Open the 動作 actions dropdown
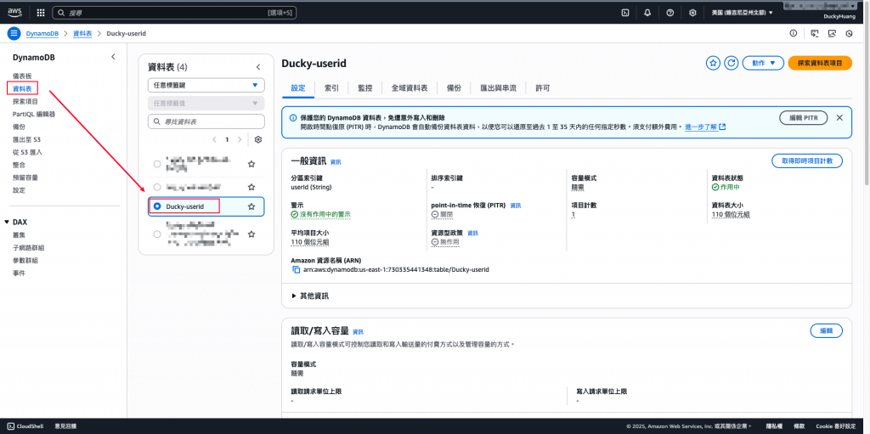The height and width of the screenshot is (434, 870). [763, 63]
